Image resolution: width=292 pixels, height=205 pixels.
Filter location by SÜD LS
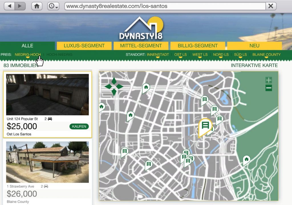tap(240, 54)
